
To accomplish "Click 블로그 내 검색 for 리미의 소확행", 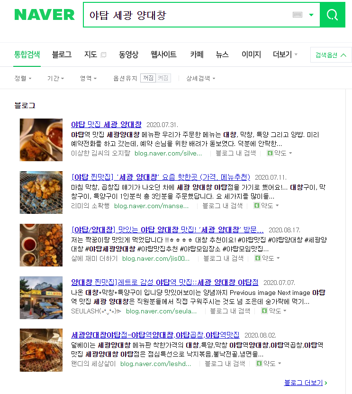I will [223, 206].
